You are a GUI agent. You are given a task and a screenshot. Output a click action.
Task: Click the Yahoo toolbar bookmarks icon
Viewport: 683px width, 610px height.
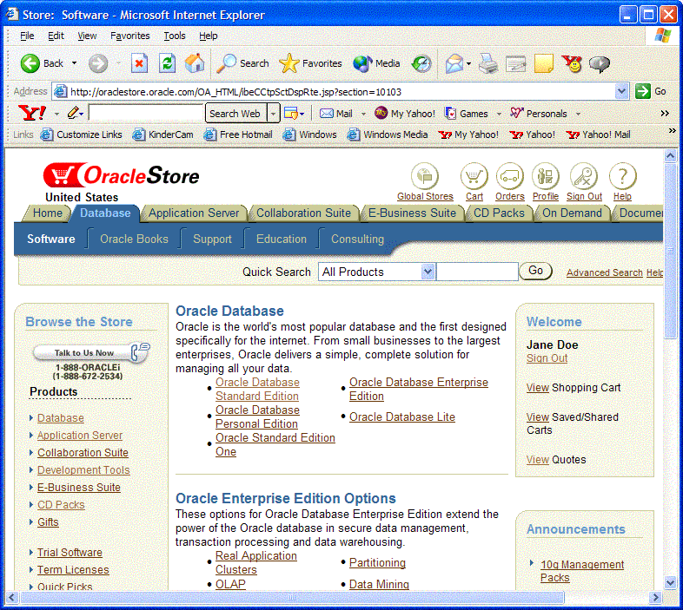[290, 113]
